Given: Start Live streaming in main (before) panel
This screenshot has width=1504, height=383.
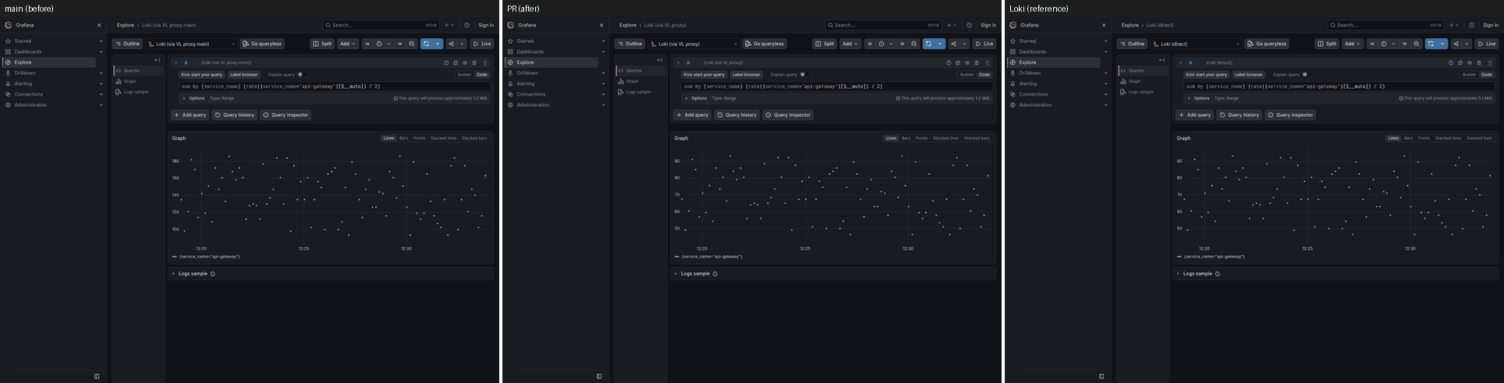Looking at the screenshot, I should point(482,44).
